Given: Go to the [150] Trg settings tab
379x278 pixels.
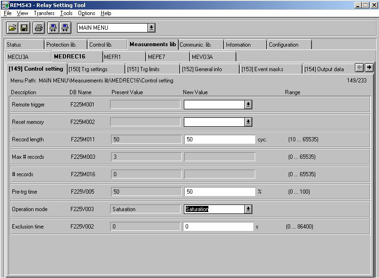Looking at the screenshot, I should point(96,69).
